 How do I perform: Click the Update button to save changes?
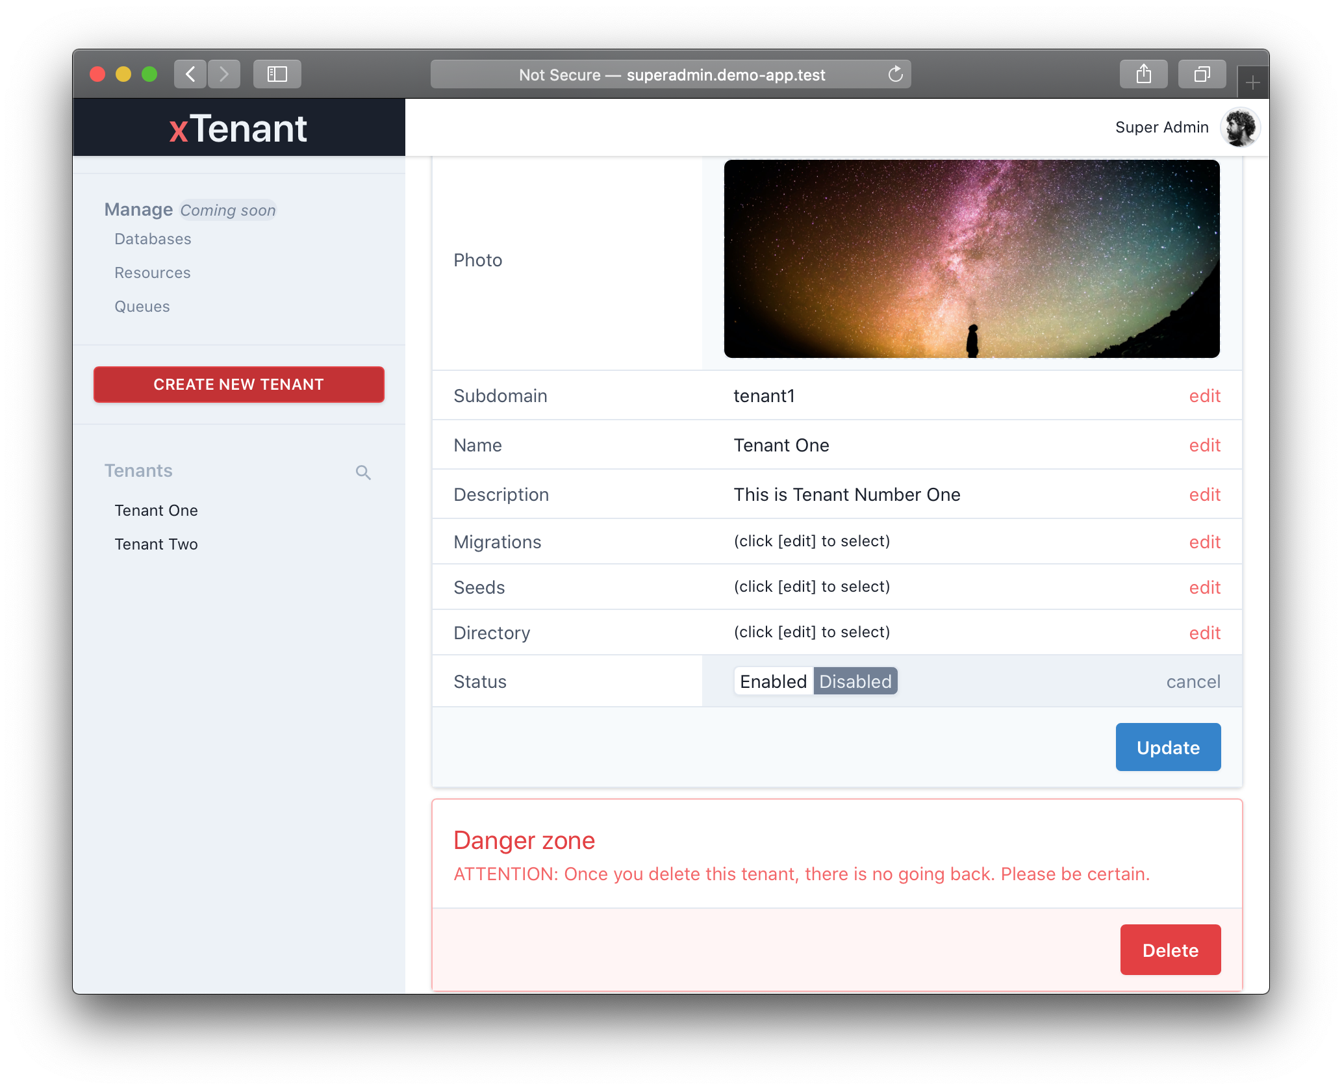click(1170, 746)
